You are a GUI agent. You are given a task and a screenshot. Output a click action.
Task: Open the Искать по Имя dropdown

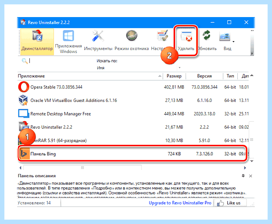click(x=179, y=68)
